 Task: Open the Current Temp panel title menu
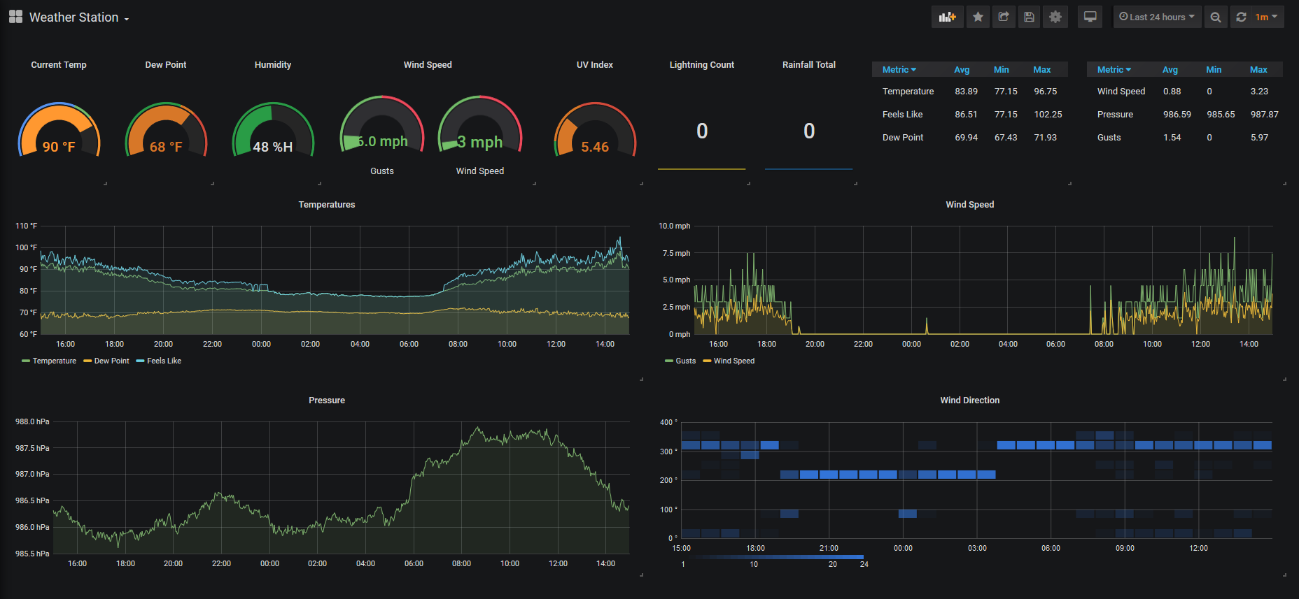(x=59, y=65)
